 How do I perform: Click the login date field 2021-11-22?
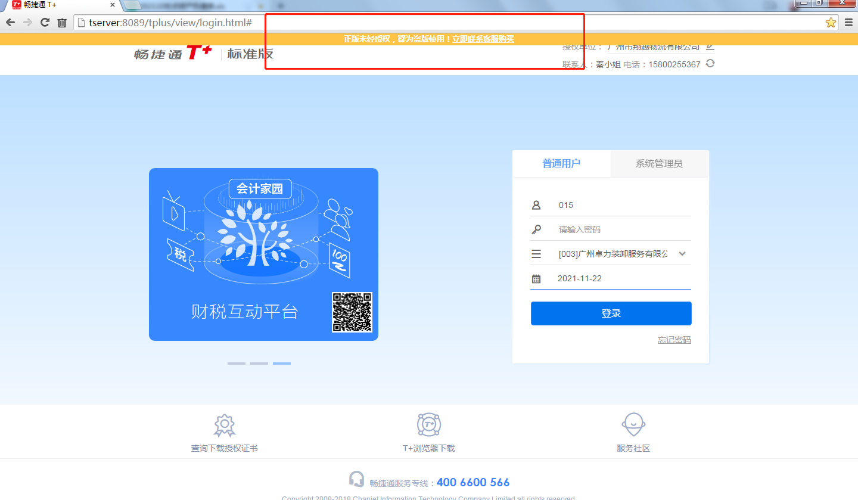[x=611, y=278]
